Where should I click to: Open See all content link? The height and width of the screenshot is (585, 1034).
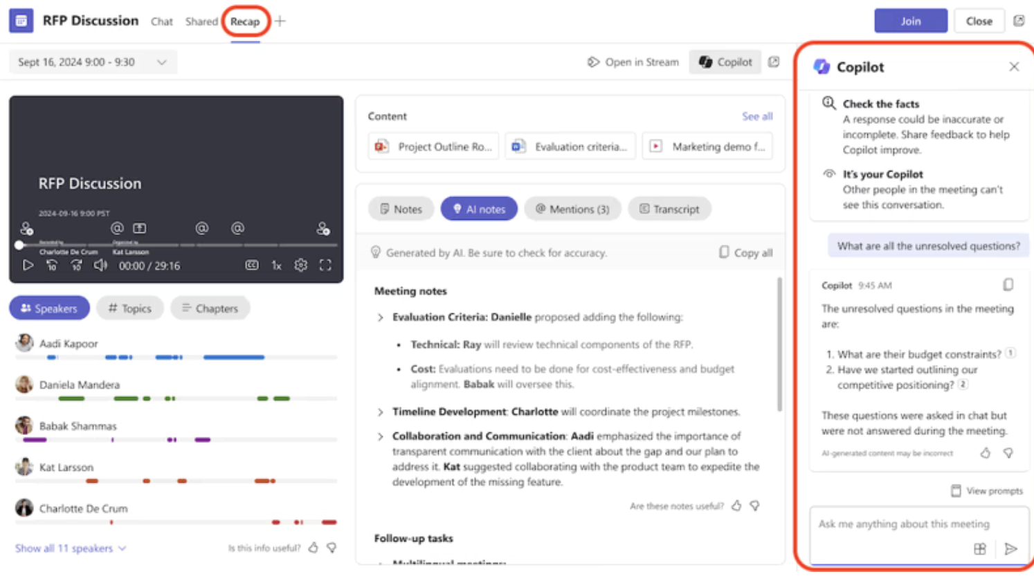click(x=756, y=116)
